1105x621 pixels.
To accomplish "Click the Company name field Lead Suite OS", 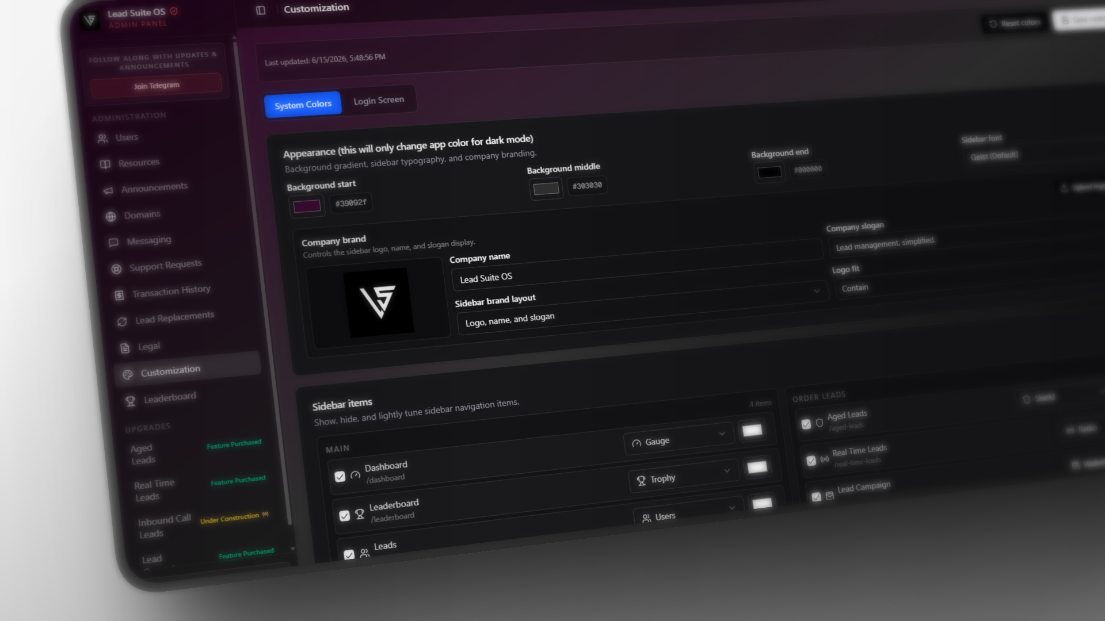I will [637, 266].
